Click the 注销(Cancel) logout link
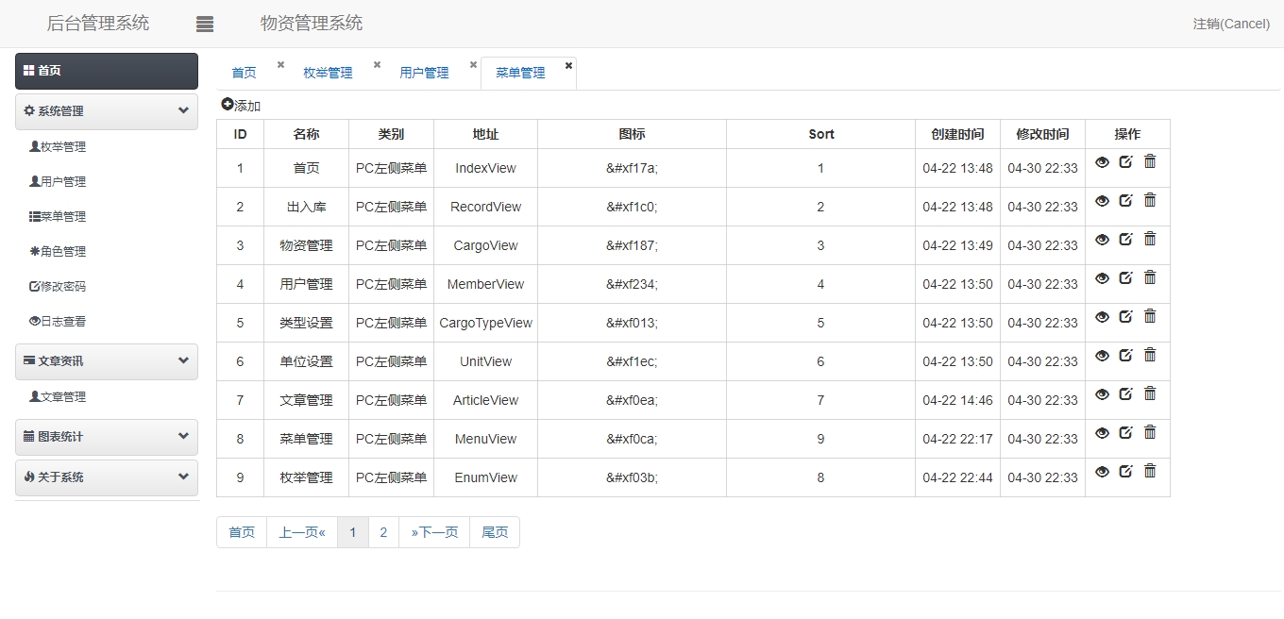 click(1231, 24)
